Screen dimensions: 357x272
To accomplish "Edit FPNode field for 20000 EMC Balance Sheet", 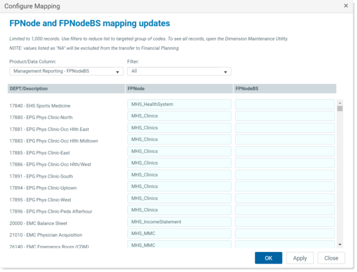I will 179,222.
